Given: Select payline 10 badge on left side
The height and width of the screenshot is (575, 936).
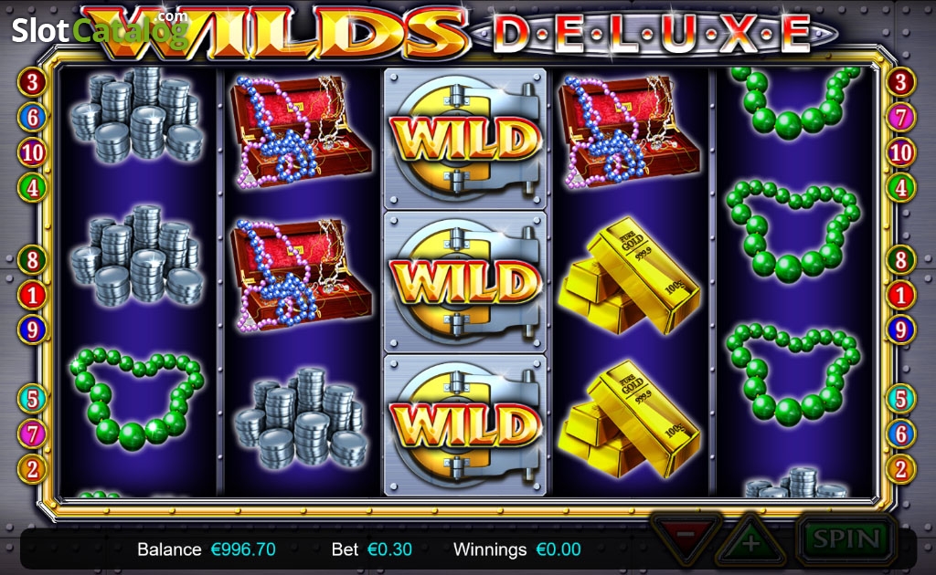Looking at the screenshot, I should (32, 152).
